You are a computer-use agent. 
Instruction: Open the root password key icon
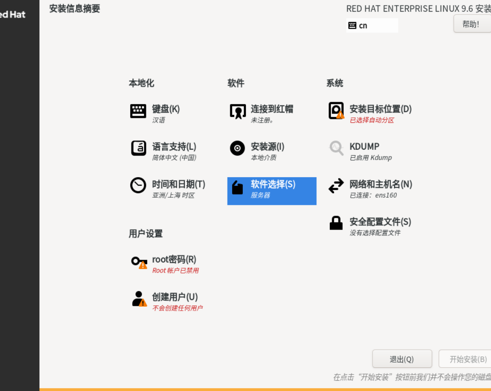coord(139,262)
